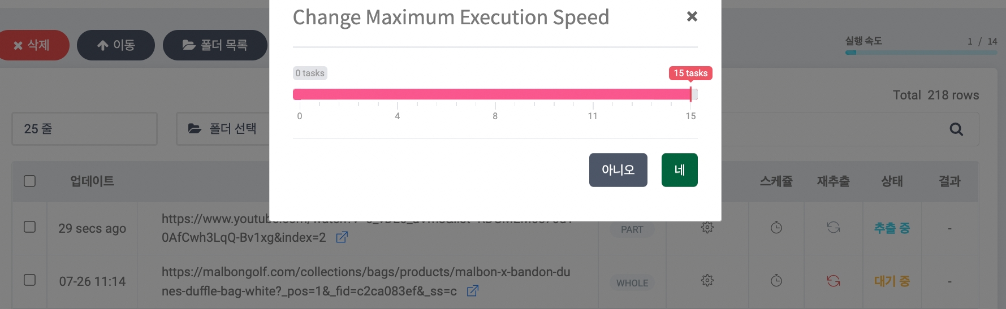Open the 25 줄 rows-per-page dropdown

coord(85,129)
